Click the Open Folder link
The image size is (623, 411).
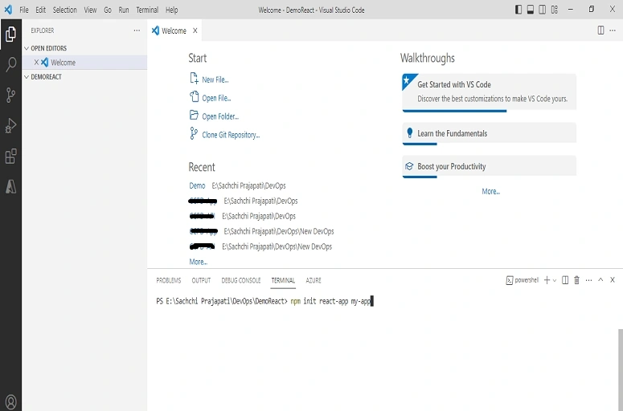(x=220, y=116)
